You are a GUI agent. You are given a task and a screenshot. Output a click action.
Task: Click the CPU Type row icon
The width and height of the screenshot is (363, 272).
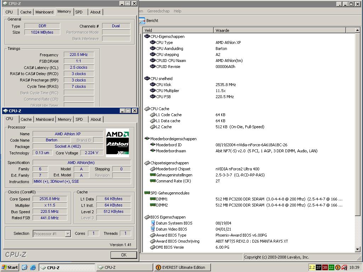click(x=152, y=42)
